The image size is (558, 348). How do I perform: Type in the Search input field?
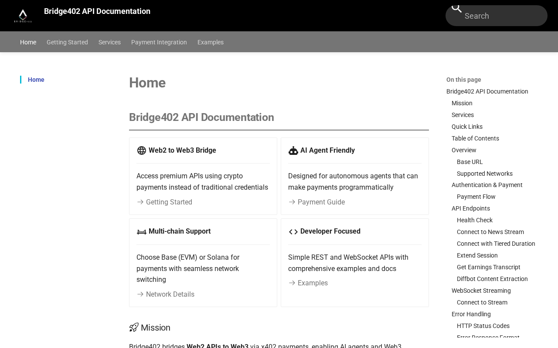501,16
